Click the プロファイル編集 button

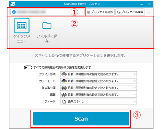click(x=130, y=12)
